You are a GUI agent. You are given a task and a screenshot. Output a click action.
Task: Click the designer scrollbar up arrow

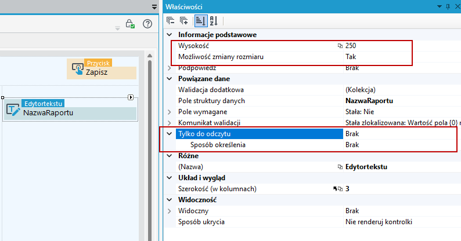pos(150,56)
